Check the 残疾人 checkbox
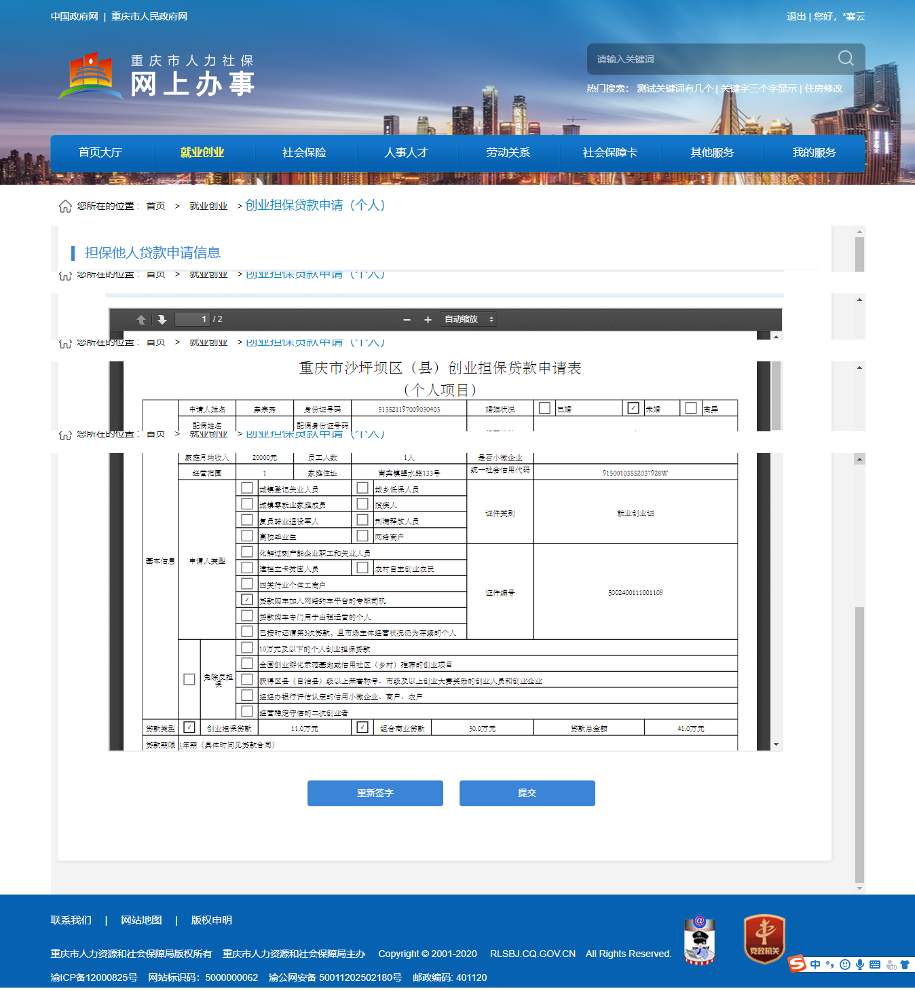Screen dimensions: 915x991 (362, 504)
